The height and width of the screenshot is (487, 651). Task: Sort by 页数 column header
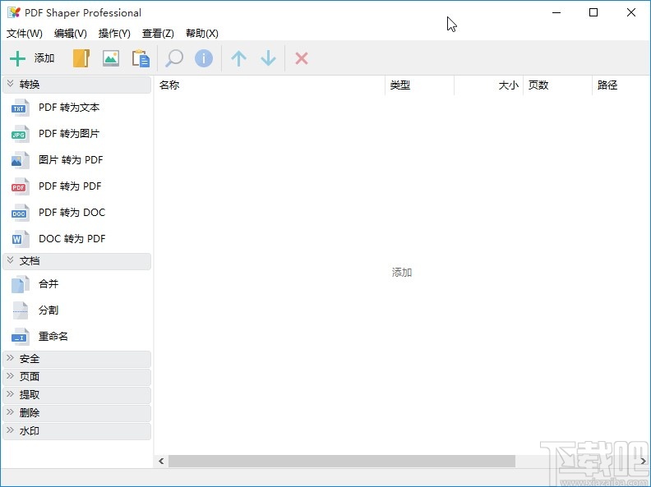pyautogui.click(x=557, y=85)
